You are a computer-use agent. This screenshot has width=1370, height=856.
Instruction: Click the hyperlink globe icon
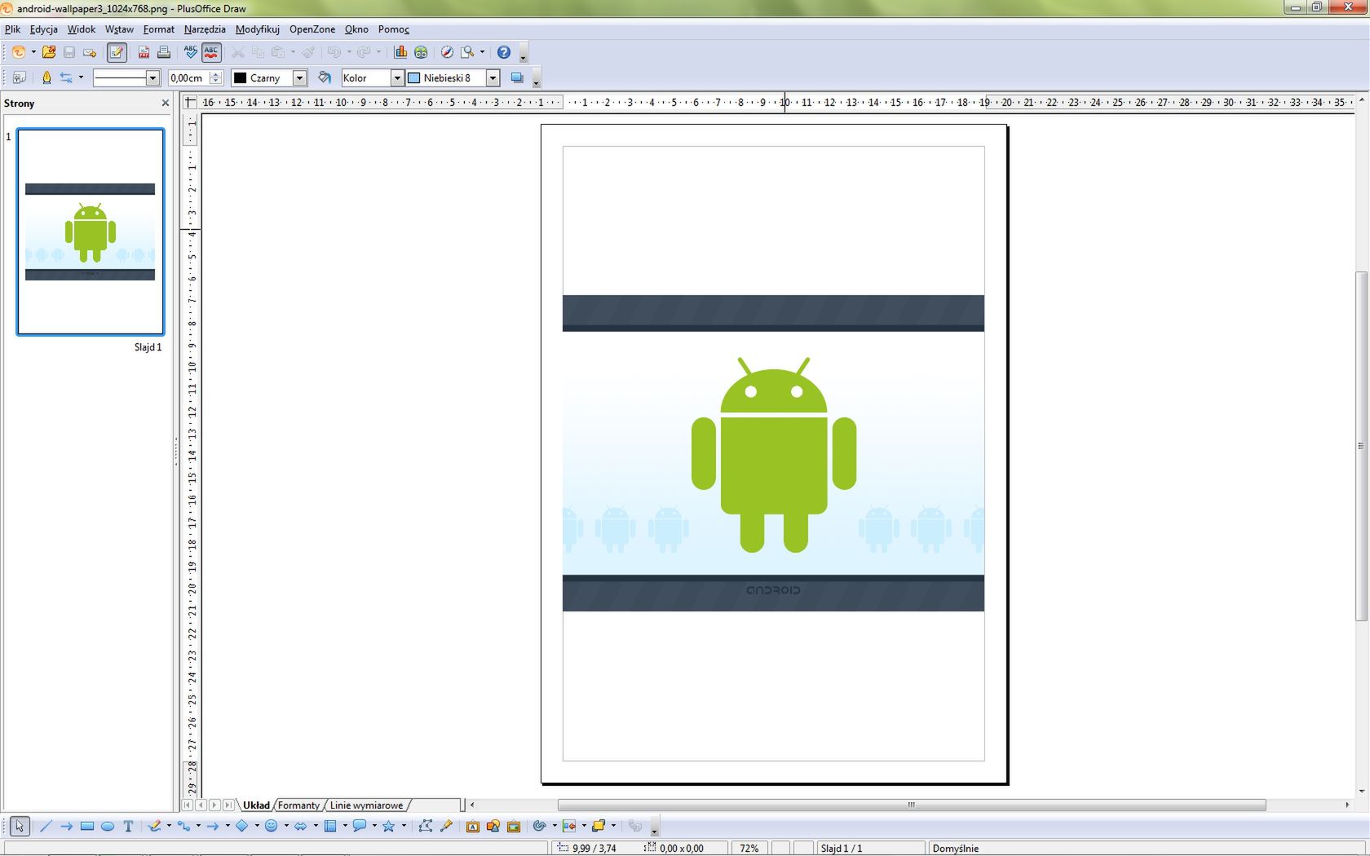(421, 52)
